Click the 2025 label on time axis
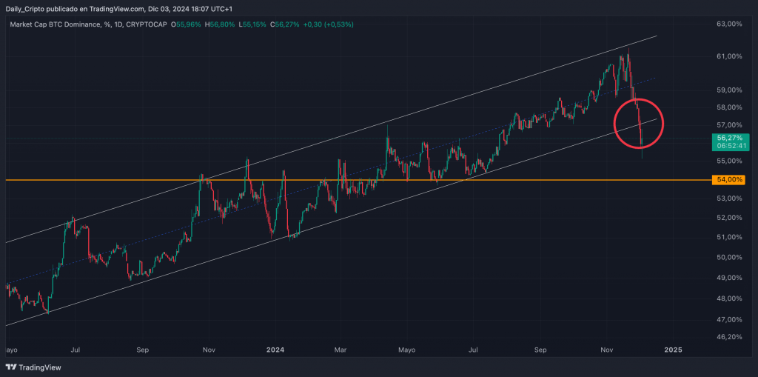Screen dimensions: 758x377 [672, 348]
